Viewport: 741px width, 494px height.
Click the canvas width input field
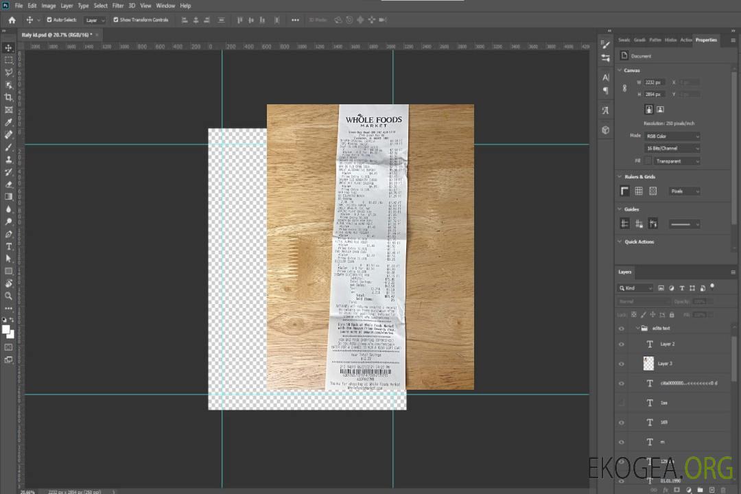coord(655,82)
